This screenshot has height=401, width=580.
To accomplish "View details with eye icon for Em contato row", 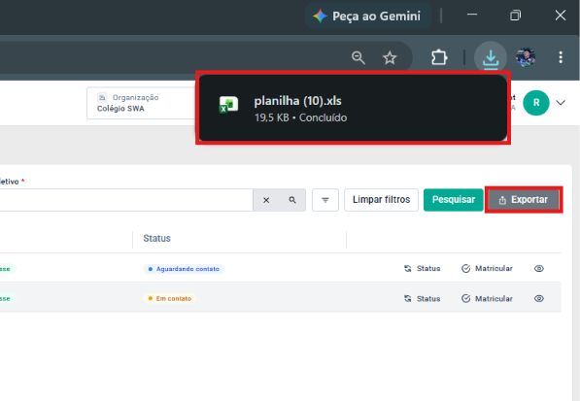I will (x=539, y=298).
